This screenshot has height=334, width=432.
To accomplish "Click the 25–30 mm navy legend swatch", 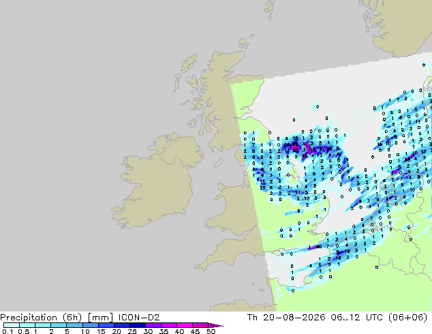I will coord(137,325).
